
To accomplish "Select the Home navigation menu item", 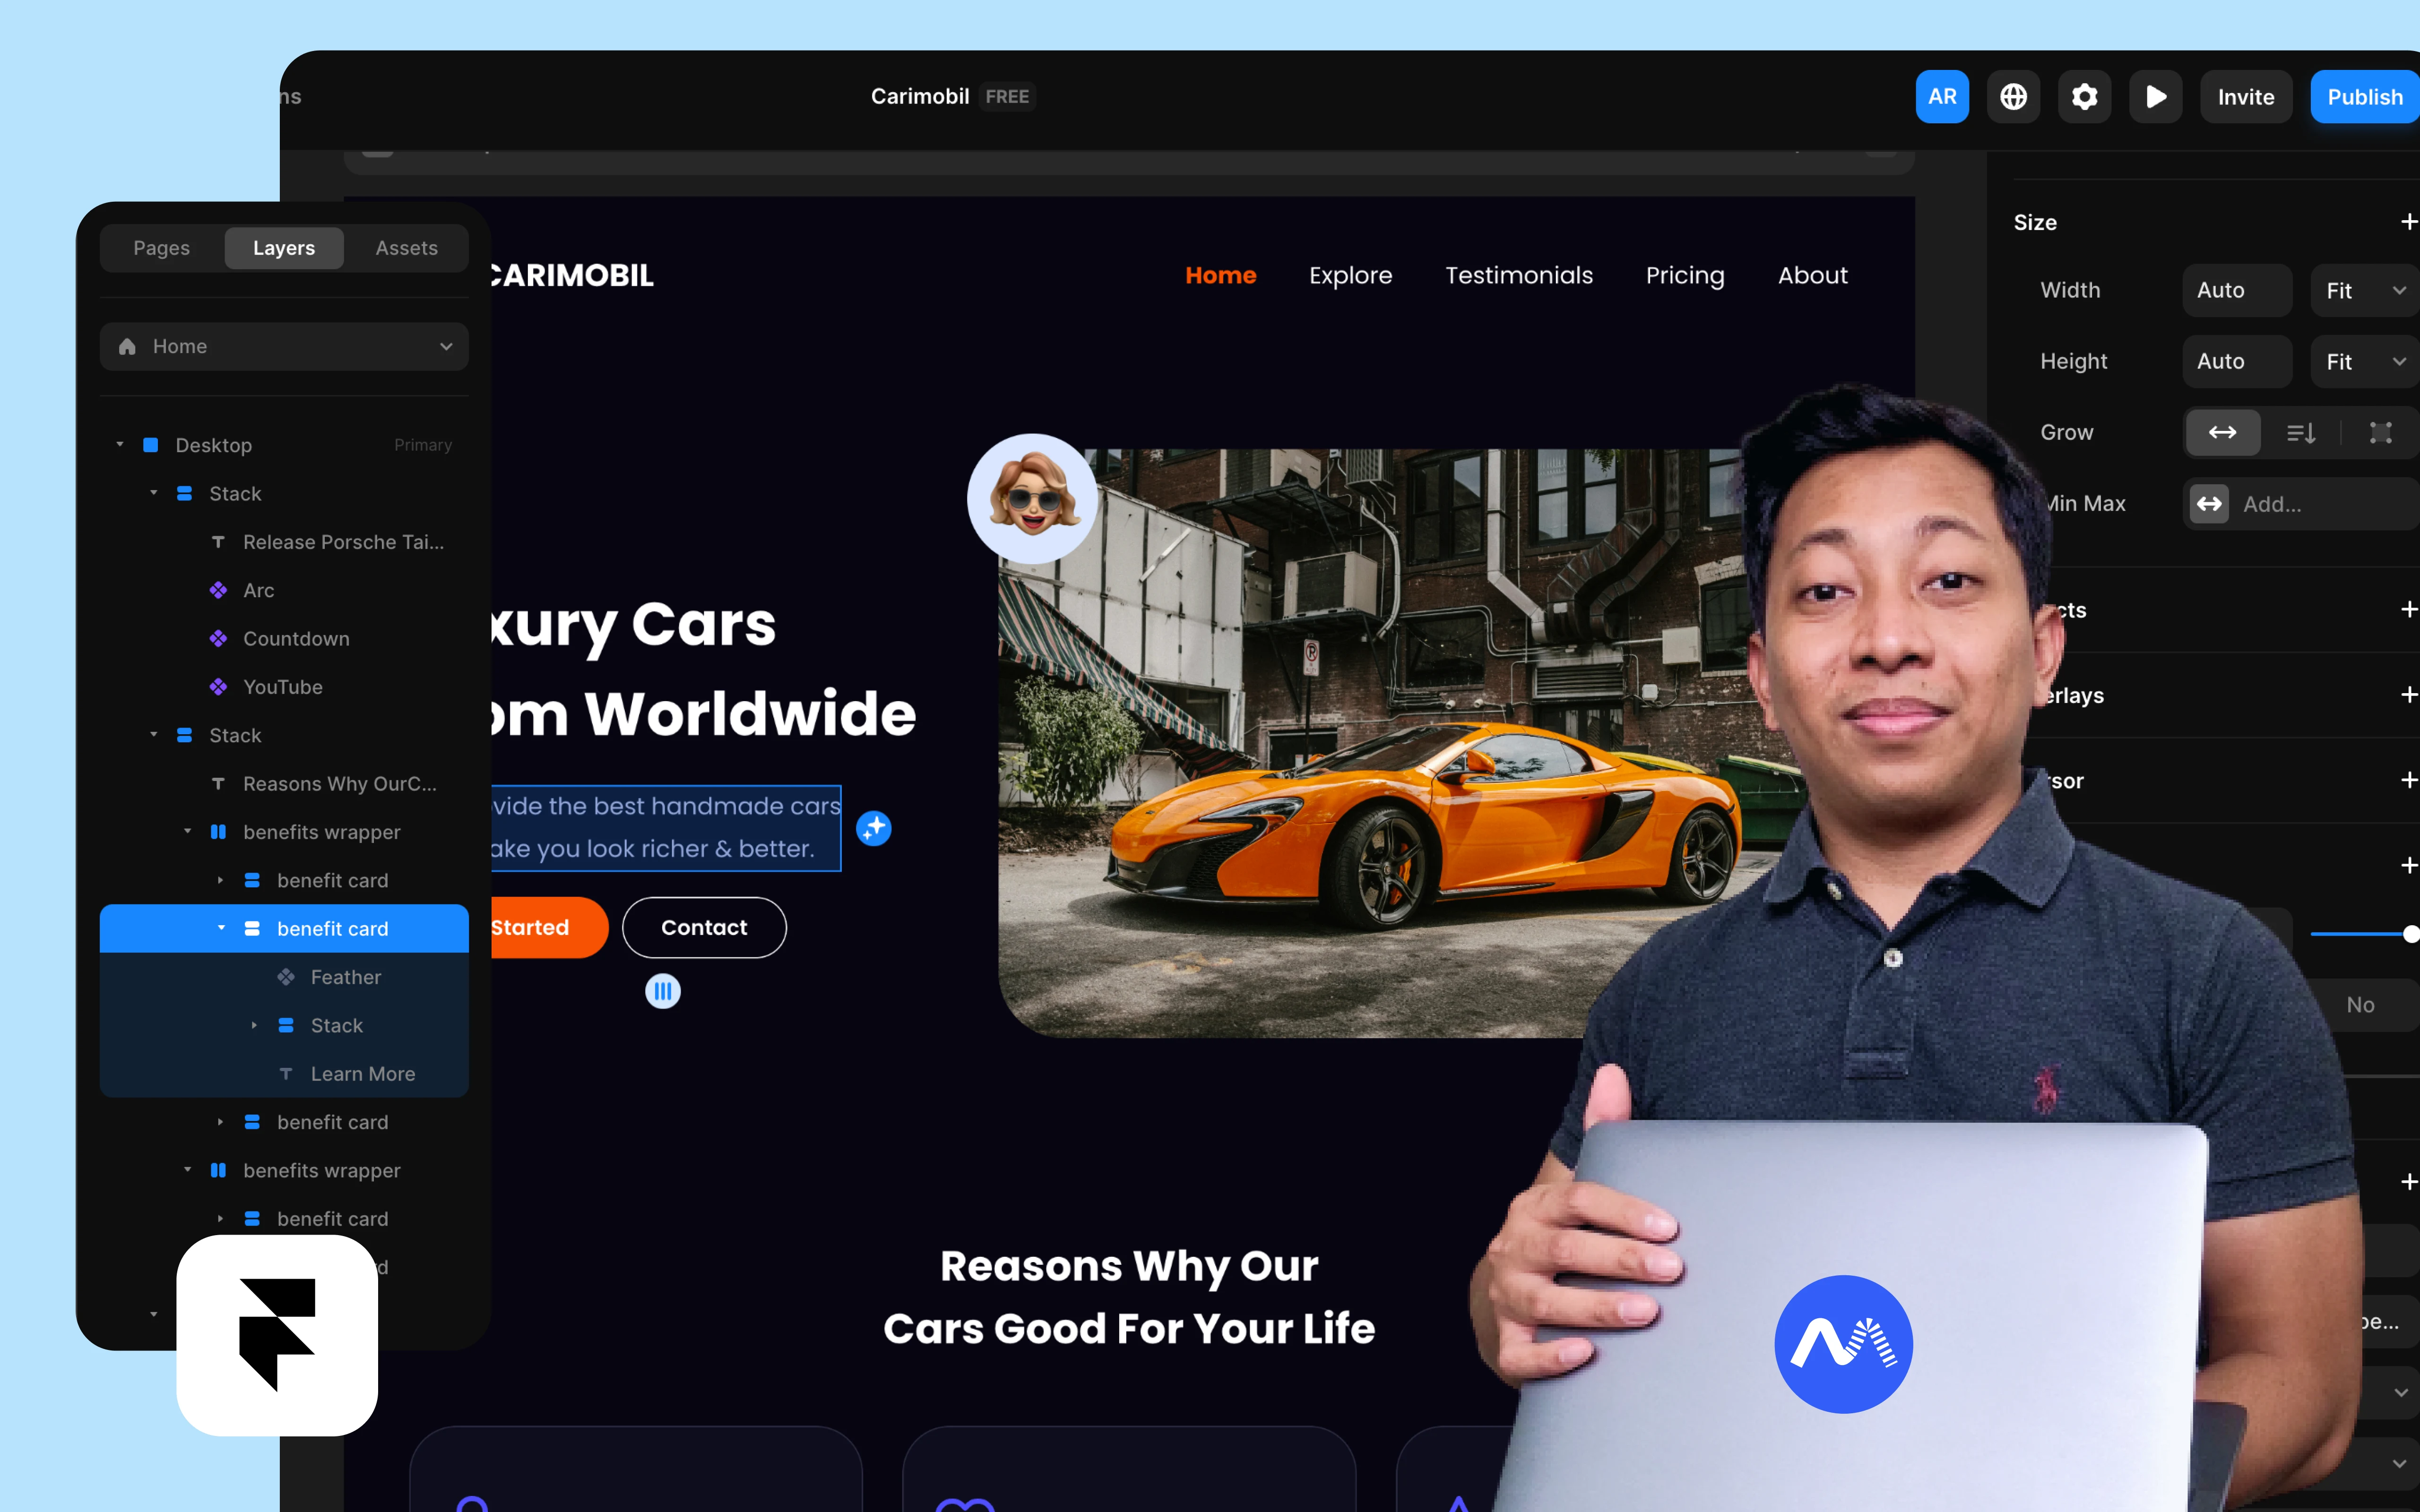I will (x=1219, y=274).
